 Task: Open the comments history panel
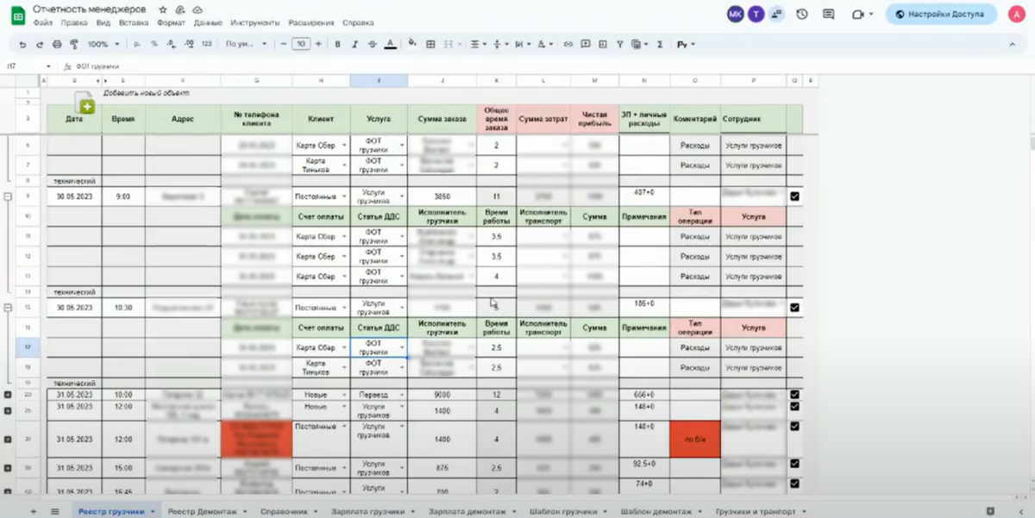829,14
